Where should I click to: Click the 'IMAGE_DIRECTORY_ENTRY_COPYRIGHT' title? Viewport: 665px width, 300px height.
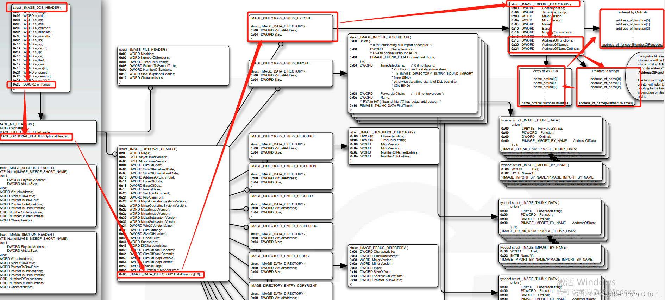(283, 286)
